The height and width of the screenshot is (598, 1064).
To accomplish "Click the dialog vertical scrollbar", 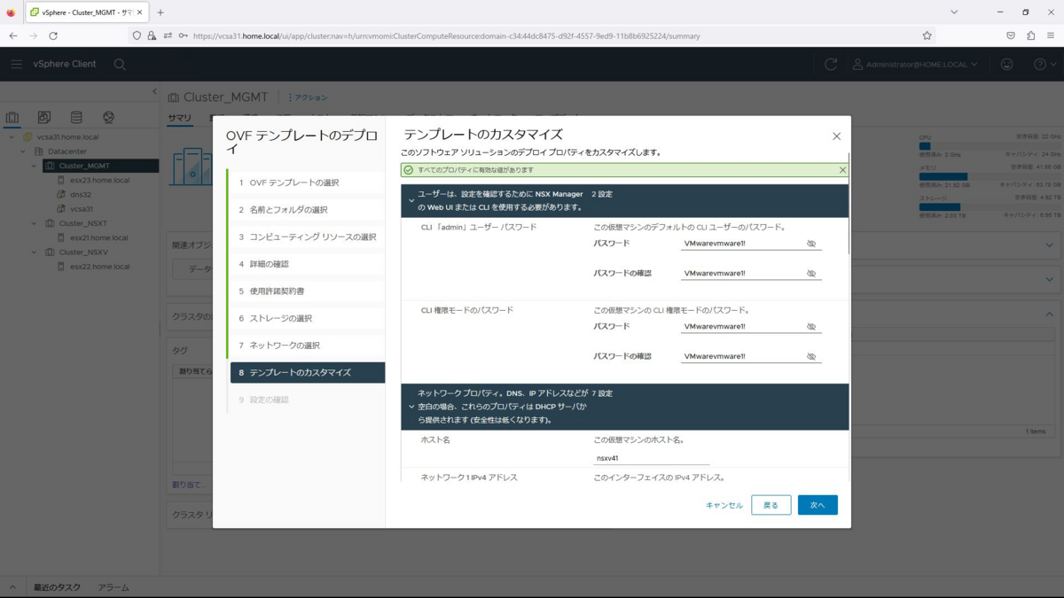I will click(849, 204).
